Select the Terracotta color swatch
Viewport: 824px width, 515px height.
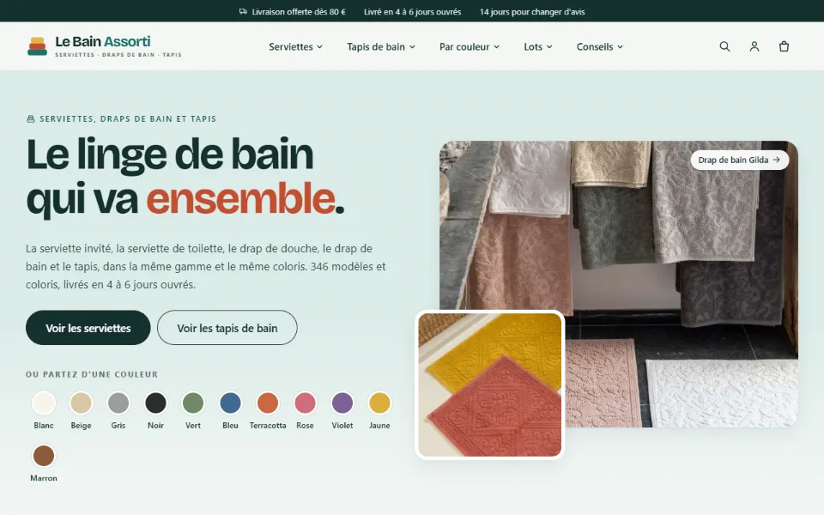click(x=268, y=403)
